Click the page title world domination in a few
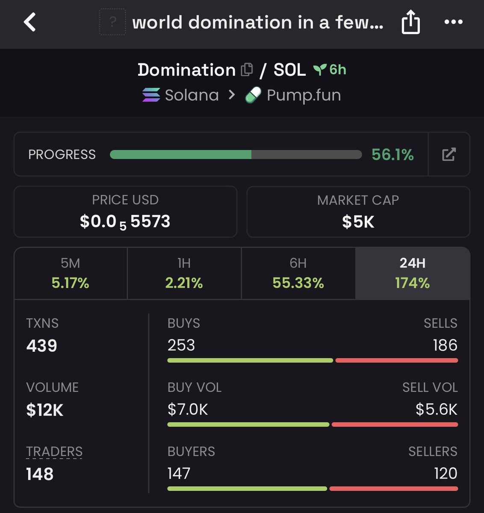 [x=258, y=22]
